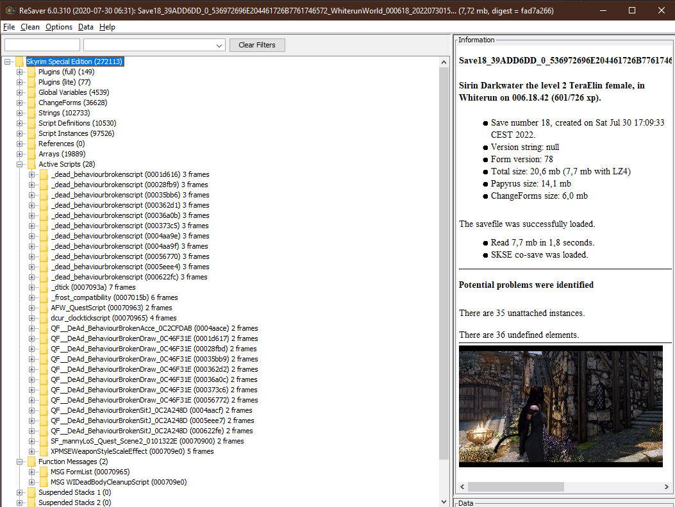
Task: Click the Information panel horizontal scrollbar thumb
Action: [516, 486]
